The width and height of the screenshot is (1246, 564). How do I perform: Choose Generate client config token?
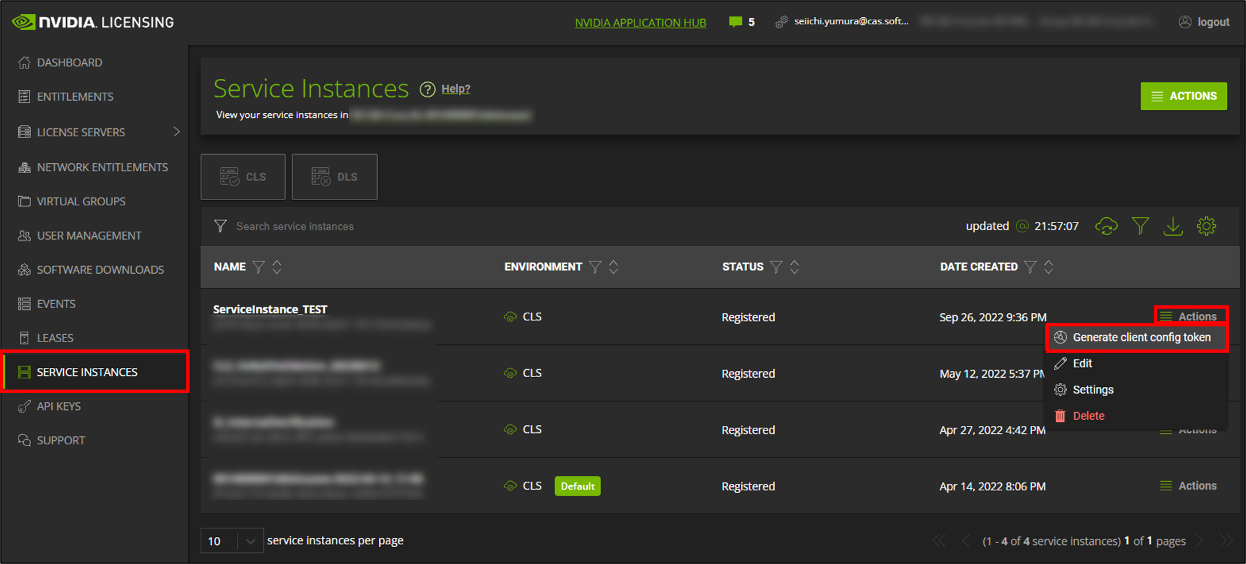tap(1136, 338)
